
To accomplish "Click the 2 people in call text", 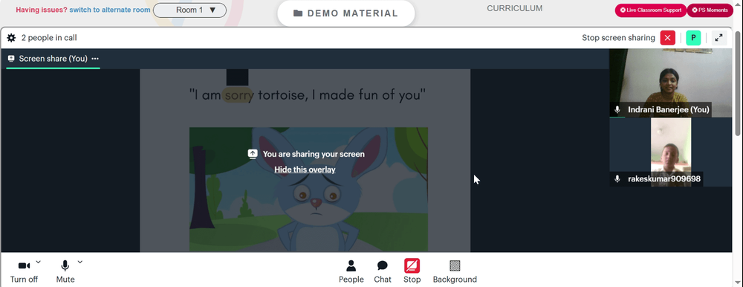I will coord(49,38).
